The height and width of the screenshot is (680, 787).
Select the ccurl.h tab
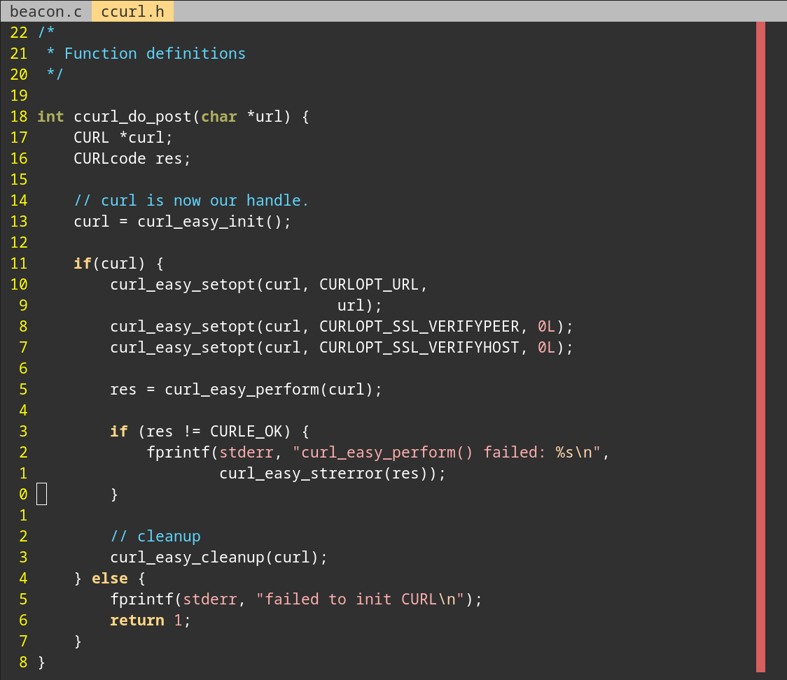[132, 11]
